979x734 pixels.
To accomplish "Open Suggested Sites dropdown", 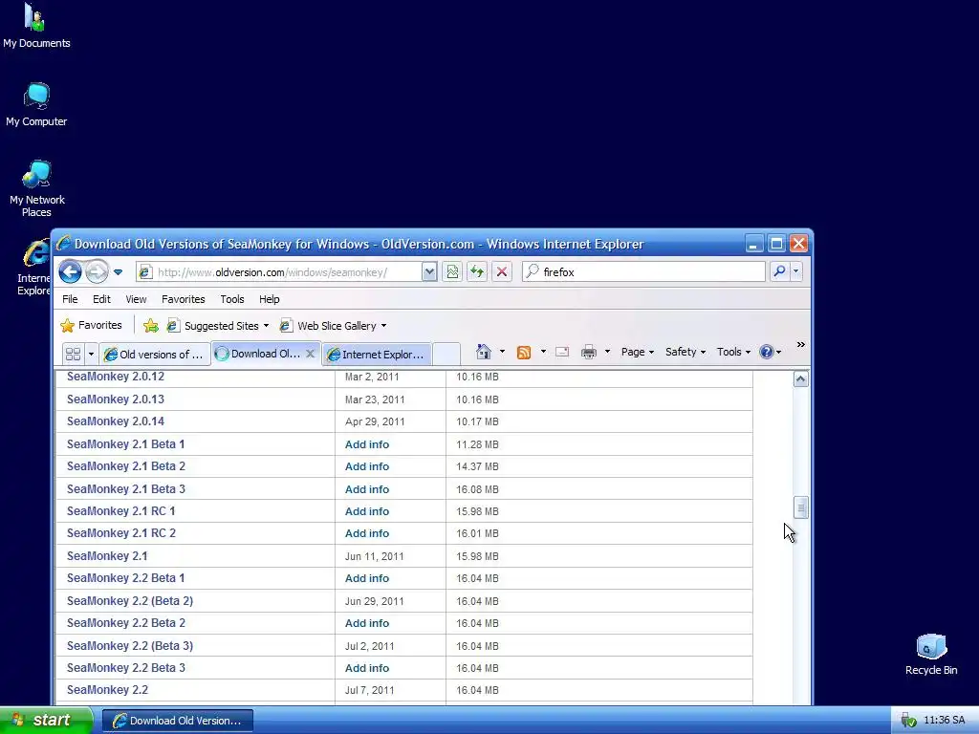I will (218, 325).
